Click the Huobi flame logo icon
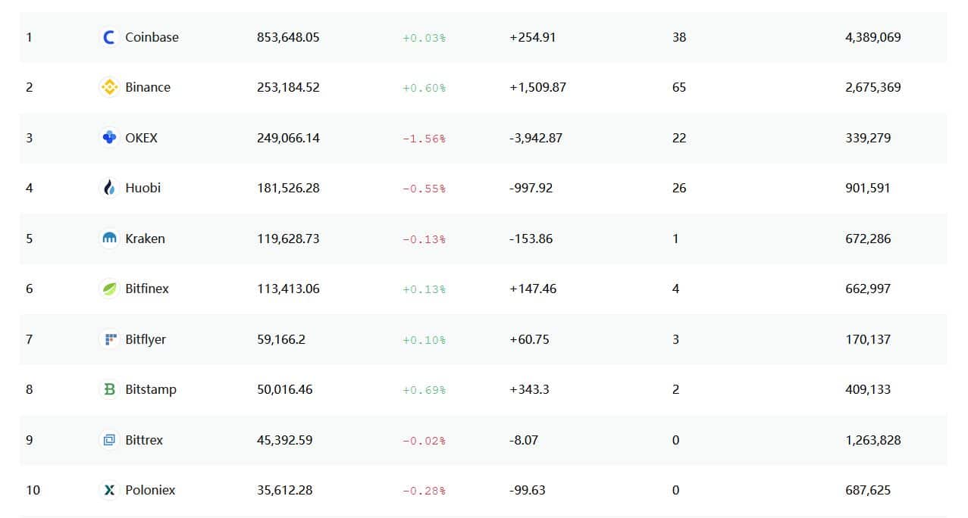 coord(109,188)
